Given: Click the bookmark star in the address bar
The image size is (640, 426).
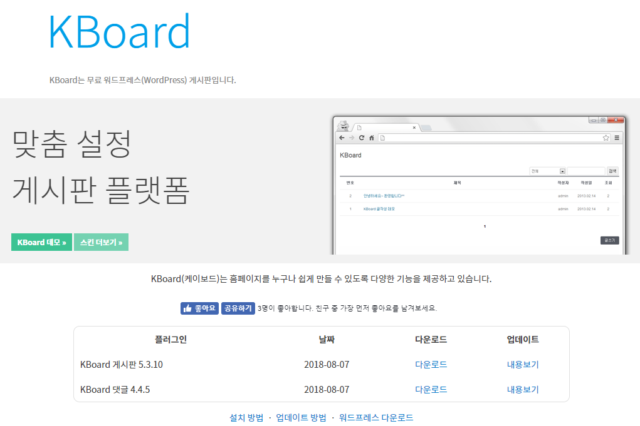Looking at the screenshot, I should 606,138.
